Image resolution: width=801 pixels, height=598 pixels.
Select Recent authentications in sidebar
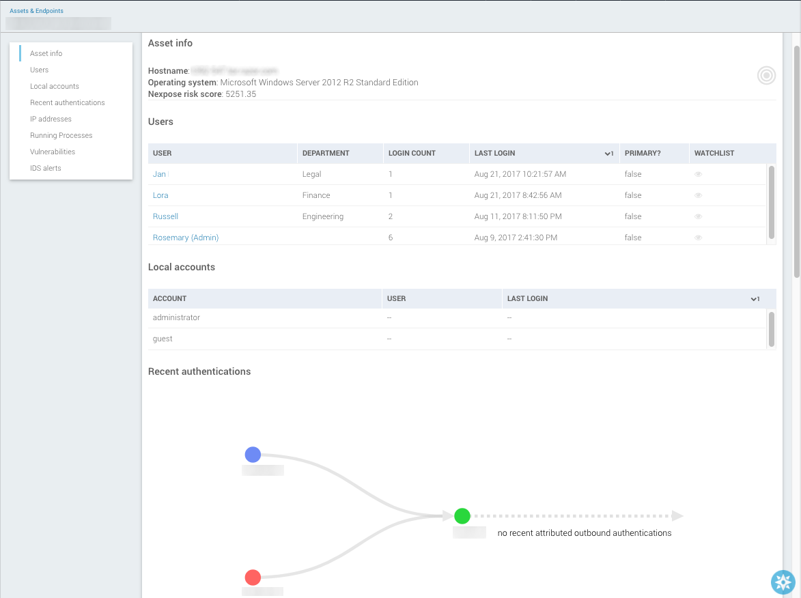(68, 102)
